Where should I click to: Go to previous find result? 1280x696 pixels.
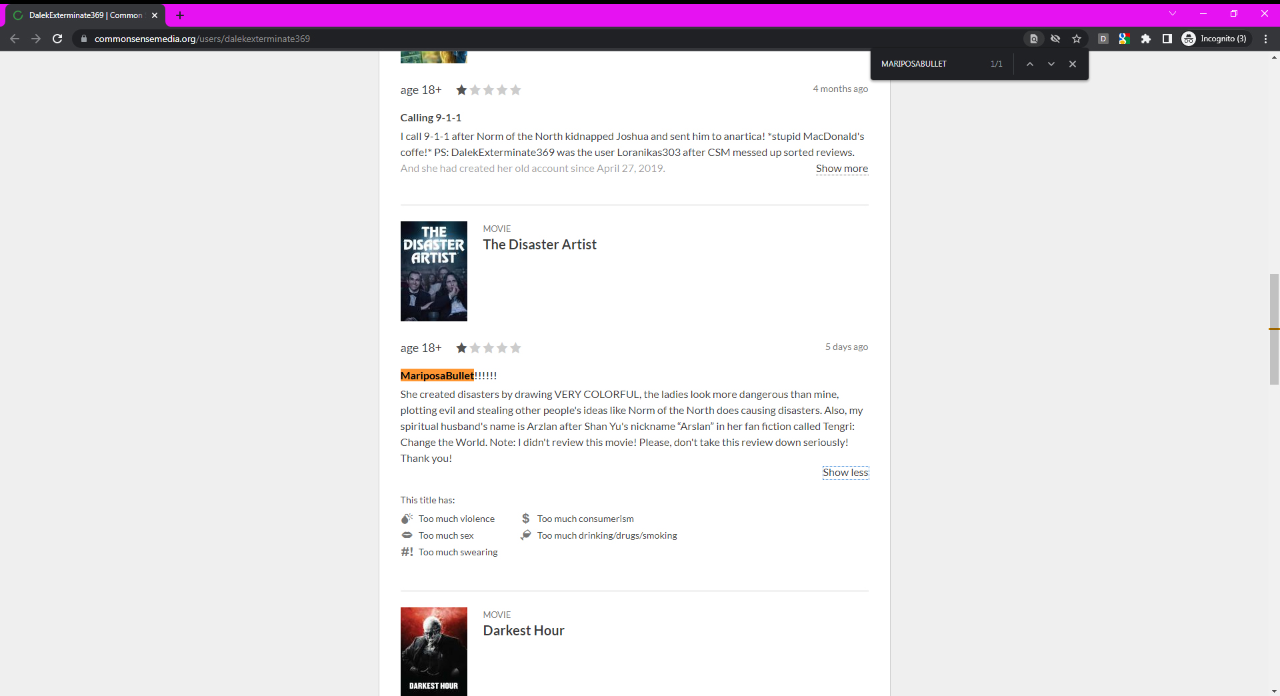tap(1030, 64)
